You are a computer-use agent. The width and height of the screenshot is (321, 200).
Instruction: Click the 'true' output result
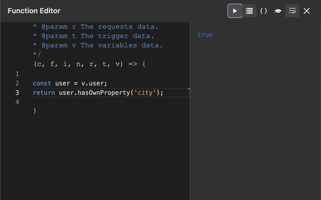(x=205, y=35)
